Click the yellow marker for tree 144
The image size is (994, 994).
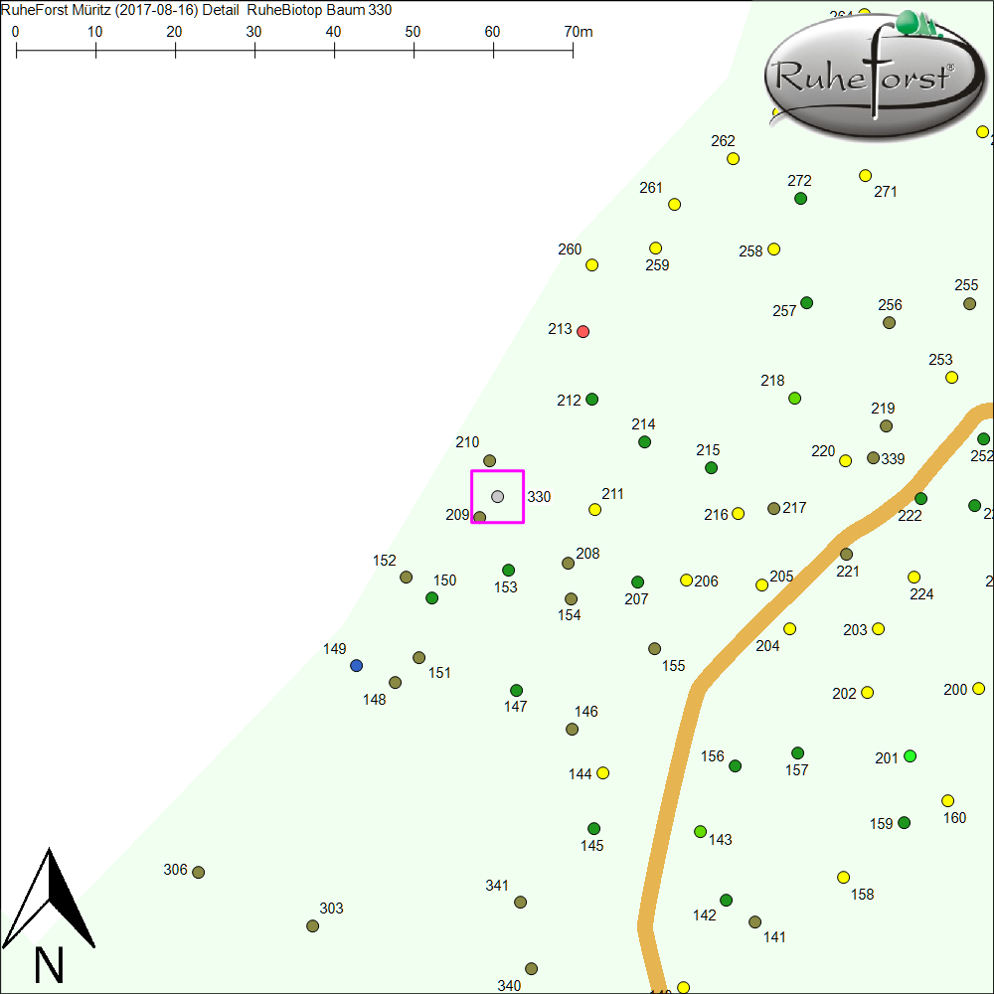click(x=602, y=772)
